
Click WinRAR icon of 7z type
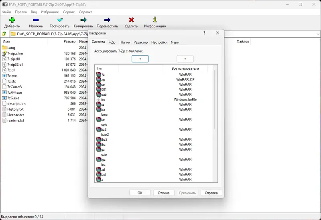click(x=98, y=74)
